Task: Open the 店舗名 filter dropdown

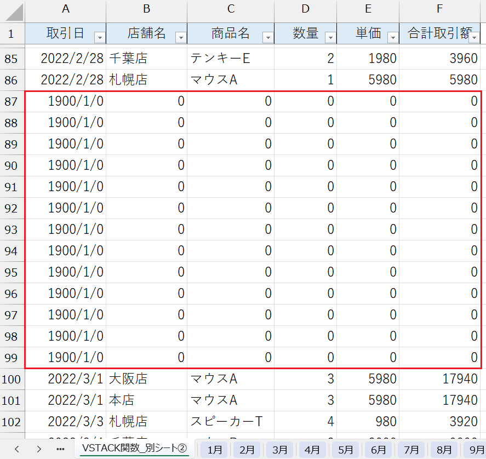Action: [x=180, y=37]
